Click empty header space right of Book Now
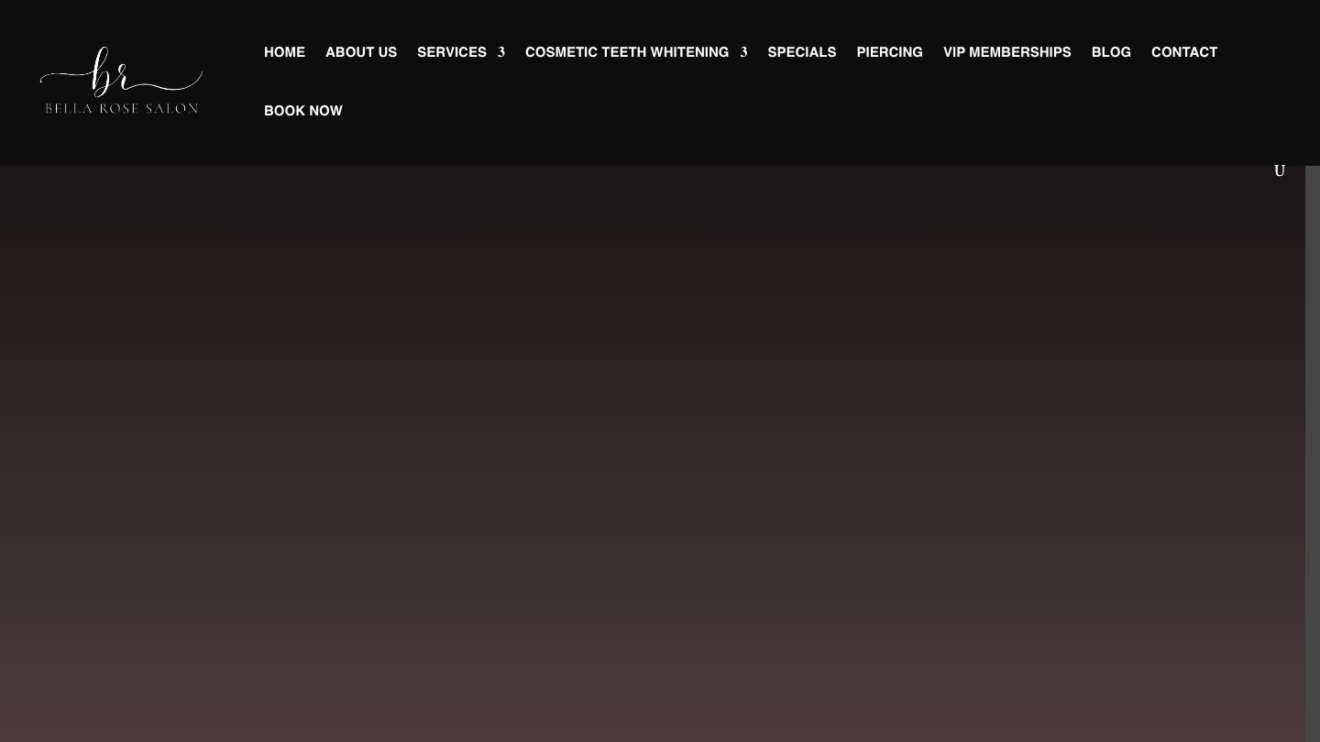1320x742 pixels. coord(733,111)
